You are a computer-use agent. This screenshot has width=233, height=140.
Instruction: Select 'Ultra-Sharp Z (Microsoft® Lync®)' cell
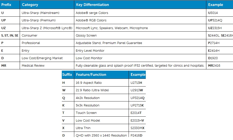(47, 28)
